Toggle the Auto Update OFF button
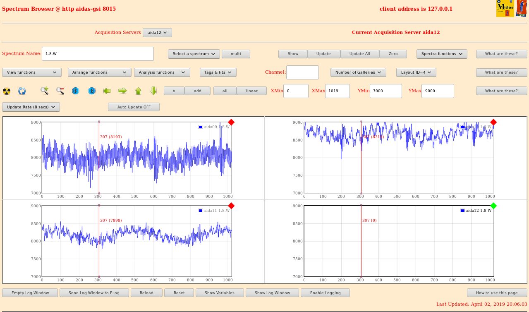Viewport: 529px width, 312px height. click(x=134, y=107)
